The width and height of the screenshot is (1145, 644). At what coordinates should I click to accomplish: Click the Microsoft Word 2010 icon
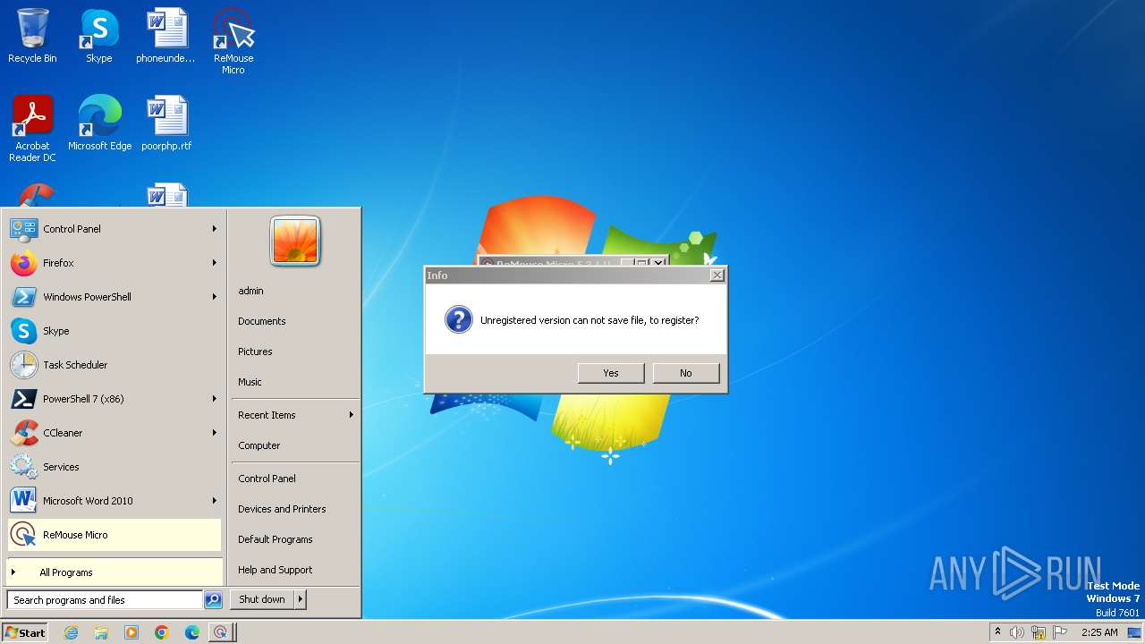point(24,501)
